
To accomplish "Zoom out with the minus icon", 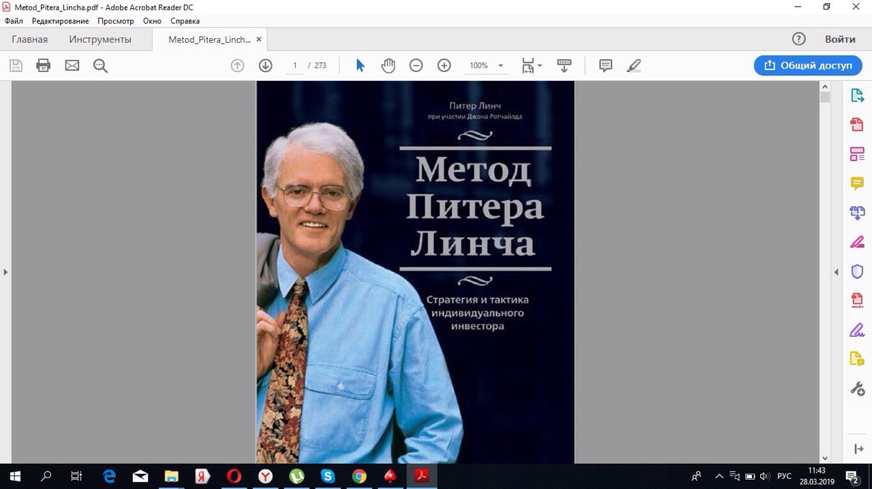I will pyautogui.click(x=416, y=66).
